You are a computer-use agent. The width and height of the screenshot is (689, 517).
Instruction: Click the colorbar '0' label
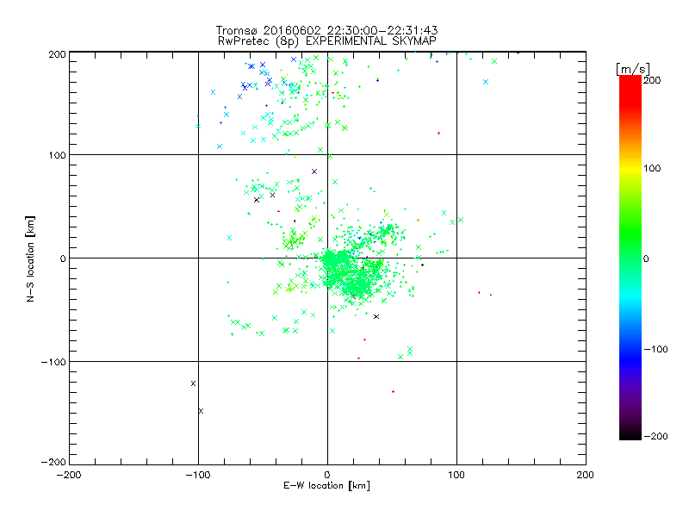(x=646, y=258)
